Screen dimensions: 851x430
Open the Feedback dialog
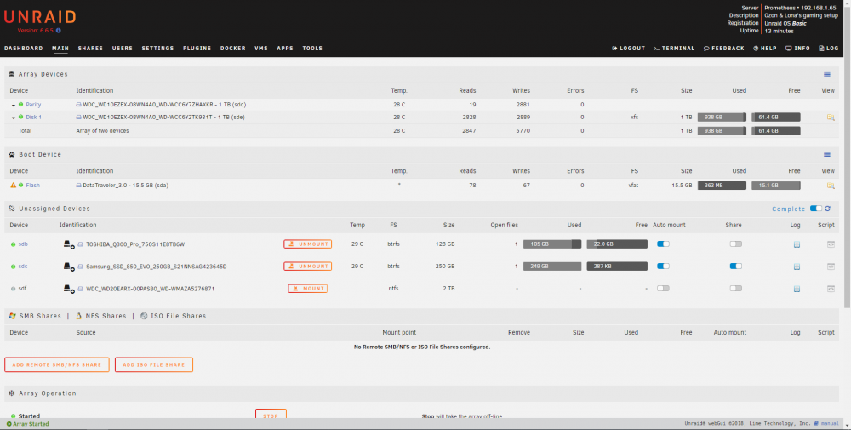tap(724, 49)
